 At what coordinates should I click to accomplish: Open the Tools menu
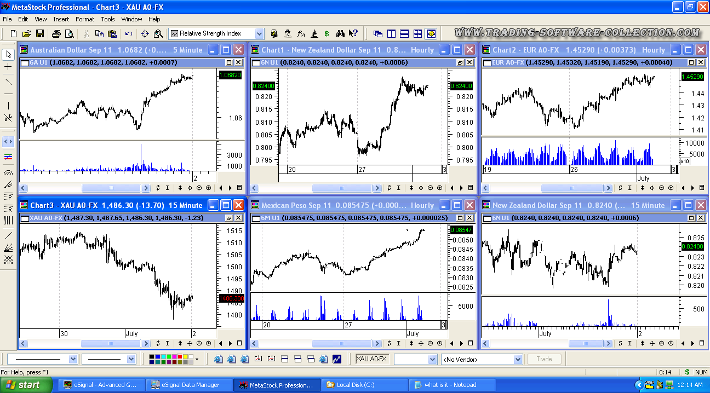coord(108,19)
